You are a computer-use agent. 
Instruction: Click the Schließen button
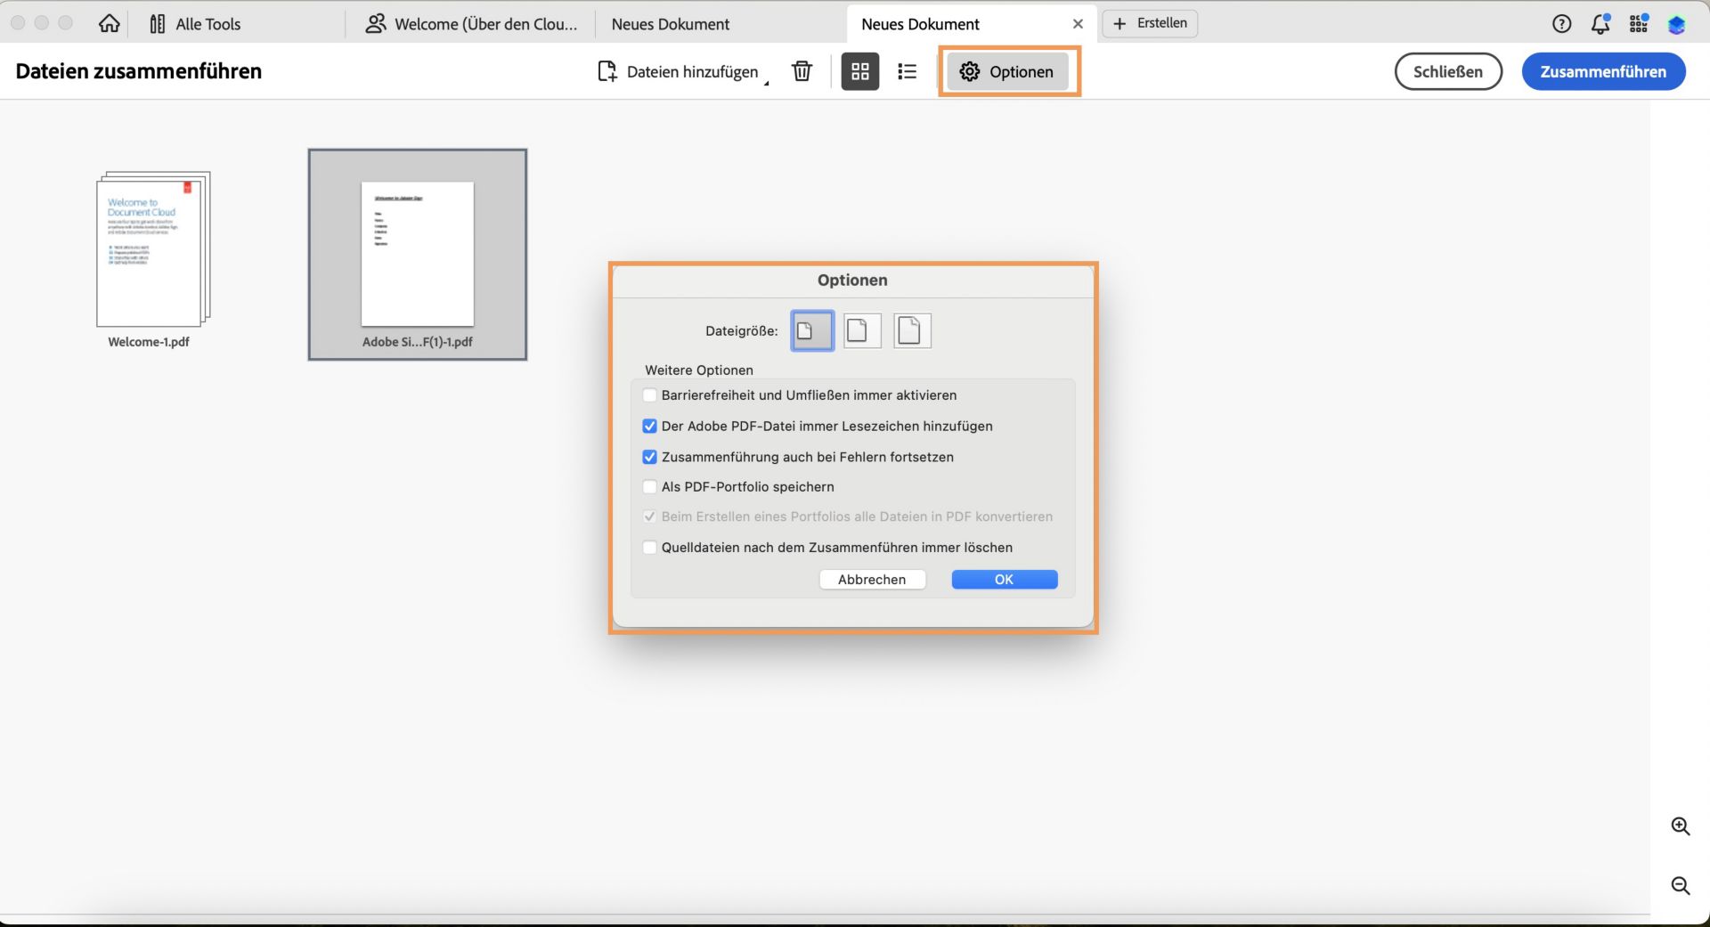[x=1448, y=71]
